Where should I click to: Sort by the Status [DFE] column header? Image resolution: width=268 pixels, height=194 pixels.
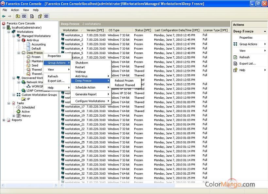(x=143, y=30)
